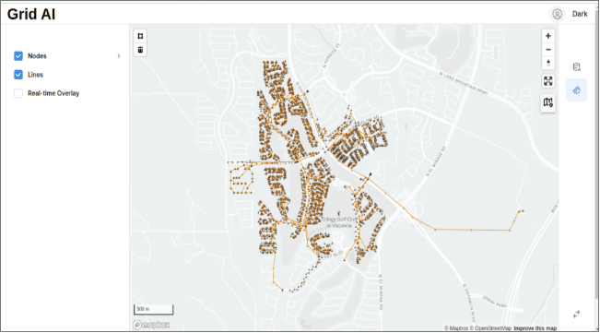Open the OpenStreetMap attribution link
This screenshot has height=333, width=600.
490,328
